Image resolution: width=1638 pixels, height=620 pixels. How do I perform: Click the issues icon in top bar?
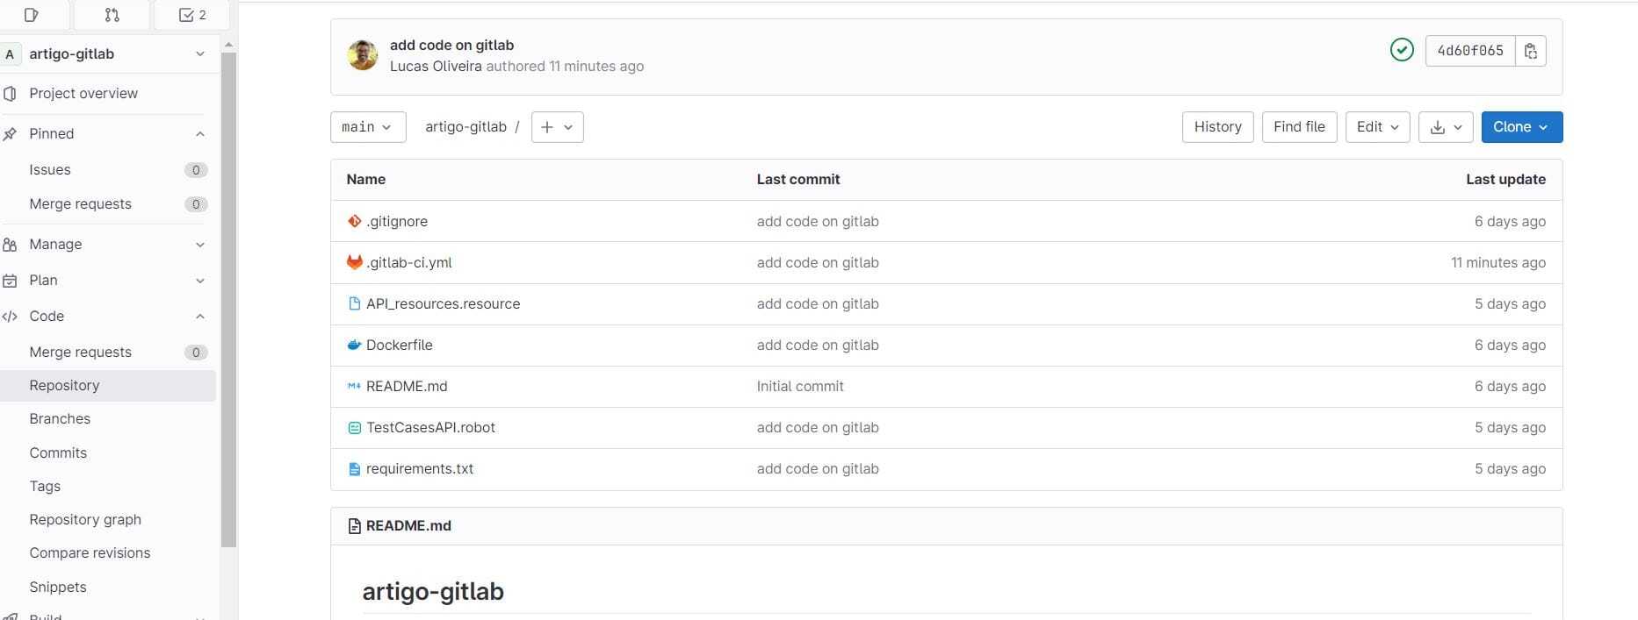32,15
